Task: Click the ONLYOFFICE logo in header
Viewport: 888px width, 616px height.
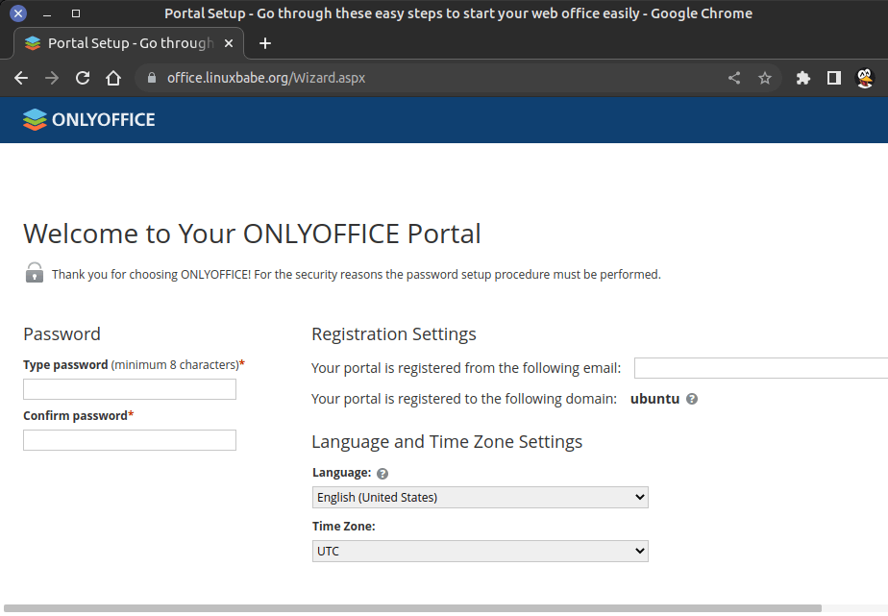Action: (88, 120)
